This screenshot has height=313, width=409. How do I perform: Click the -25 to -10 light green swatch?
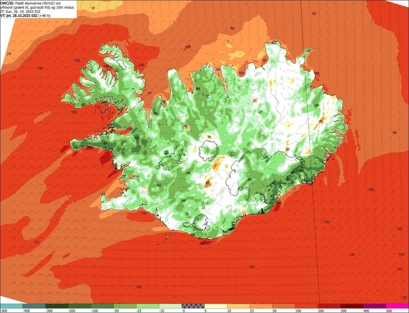click(x=148, y=306)
